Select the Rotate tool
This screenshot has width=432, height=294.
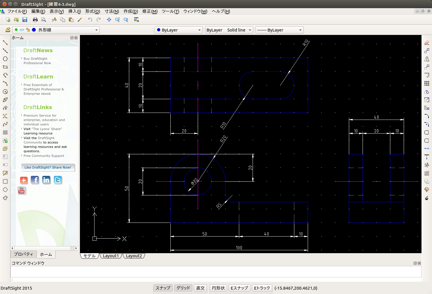pyautogui.click(x=427, y=92)
